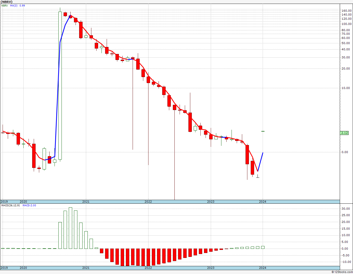353x274 pixels.
Task: Click the tall white candlestick from mid-2020
Action: click(x=60, y=85)
